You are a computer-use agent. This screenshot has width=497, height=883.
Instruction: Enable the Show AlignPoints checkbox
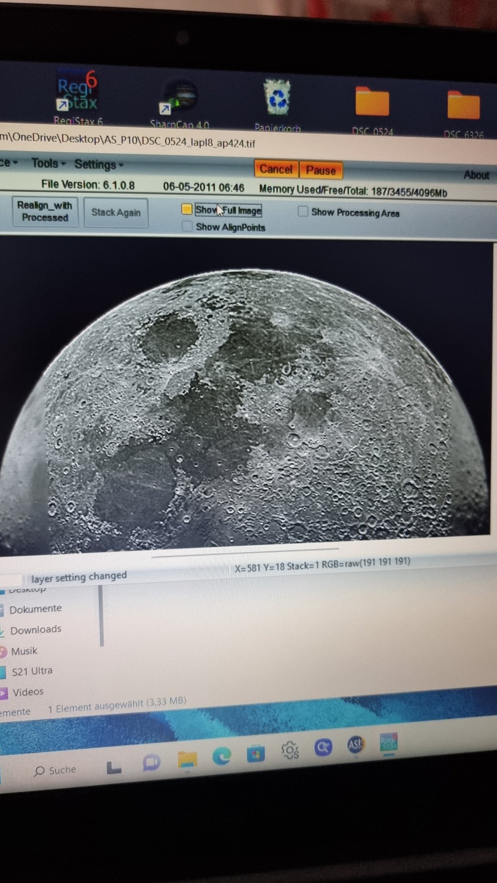coord(187,226)
